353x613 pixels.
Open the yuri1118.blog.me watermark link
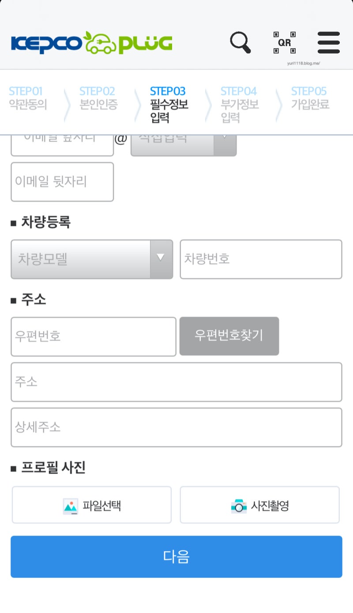[303, 63]
